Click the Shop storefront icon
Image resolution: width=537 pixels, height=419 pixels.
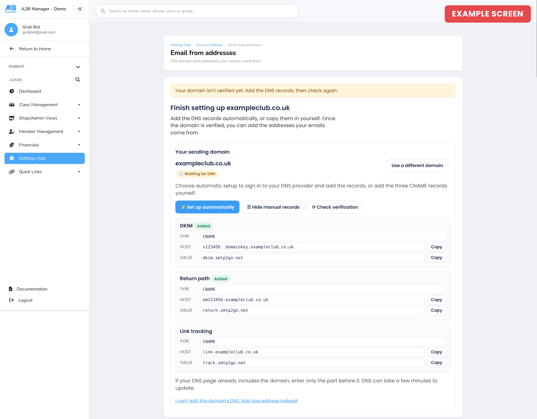tap(12, 118)
